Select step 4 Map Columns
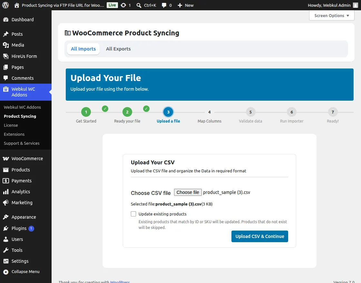 coord(210,112)
